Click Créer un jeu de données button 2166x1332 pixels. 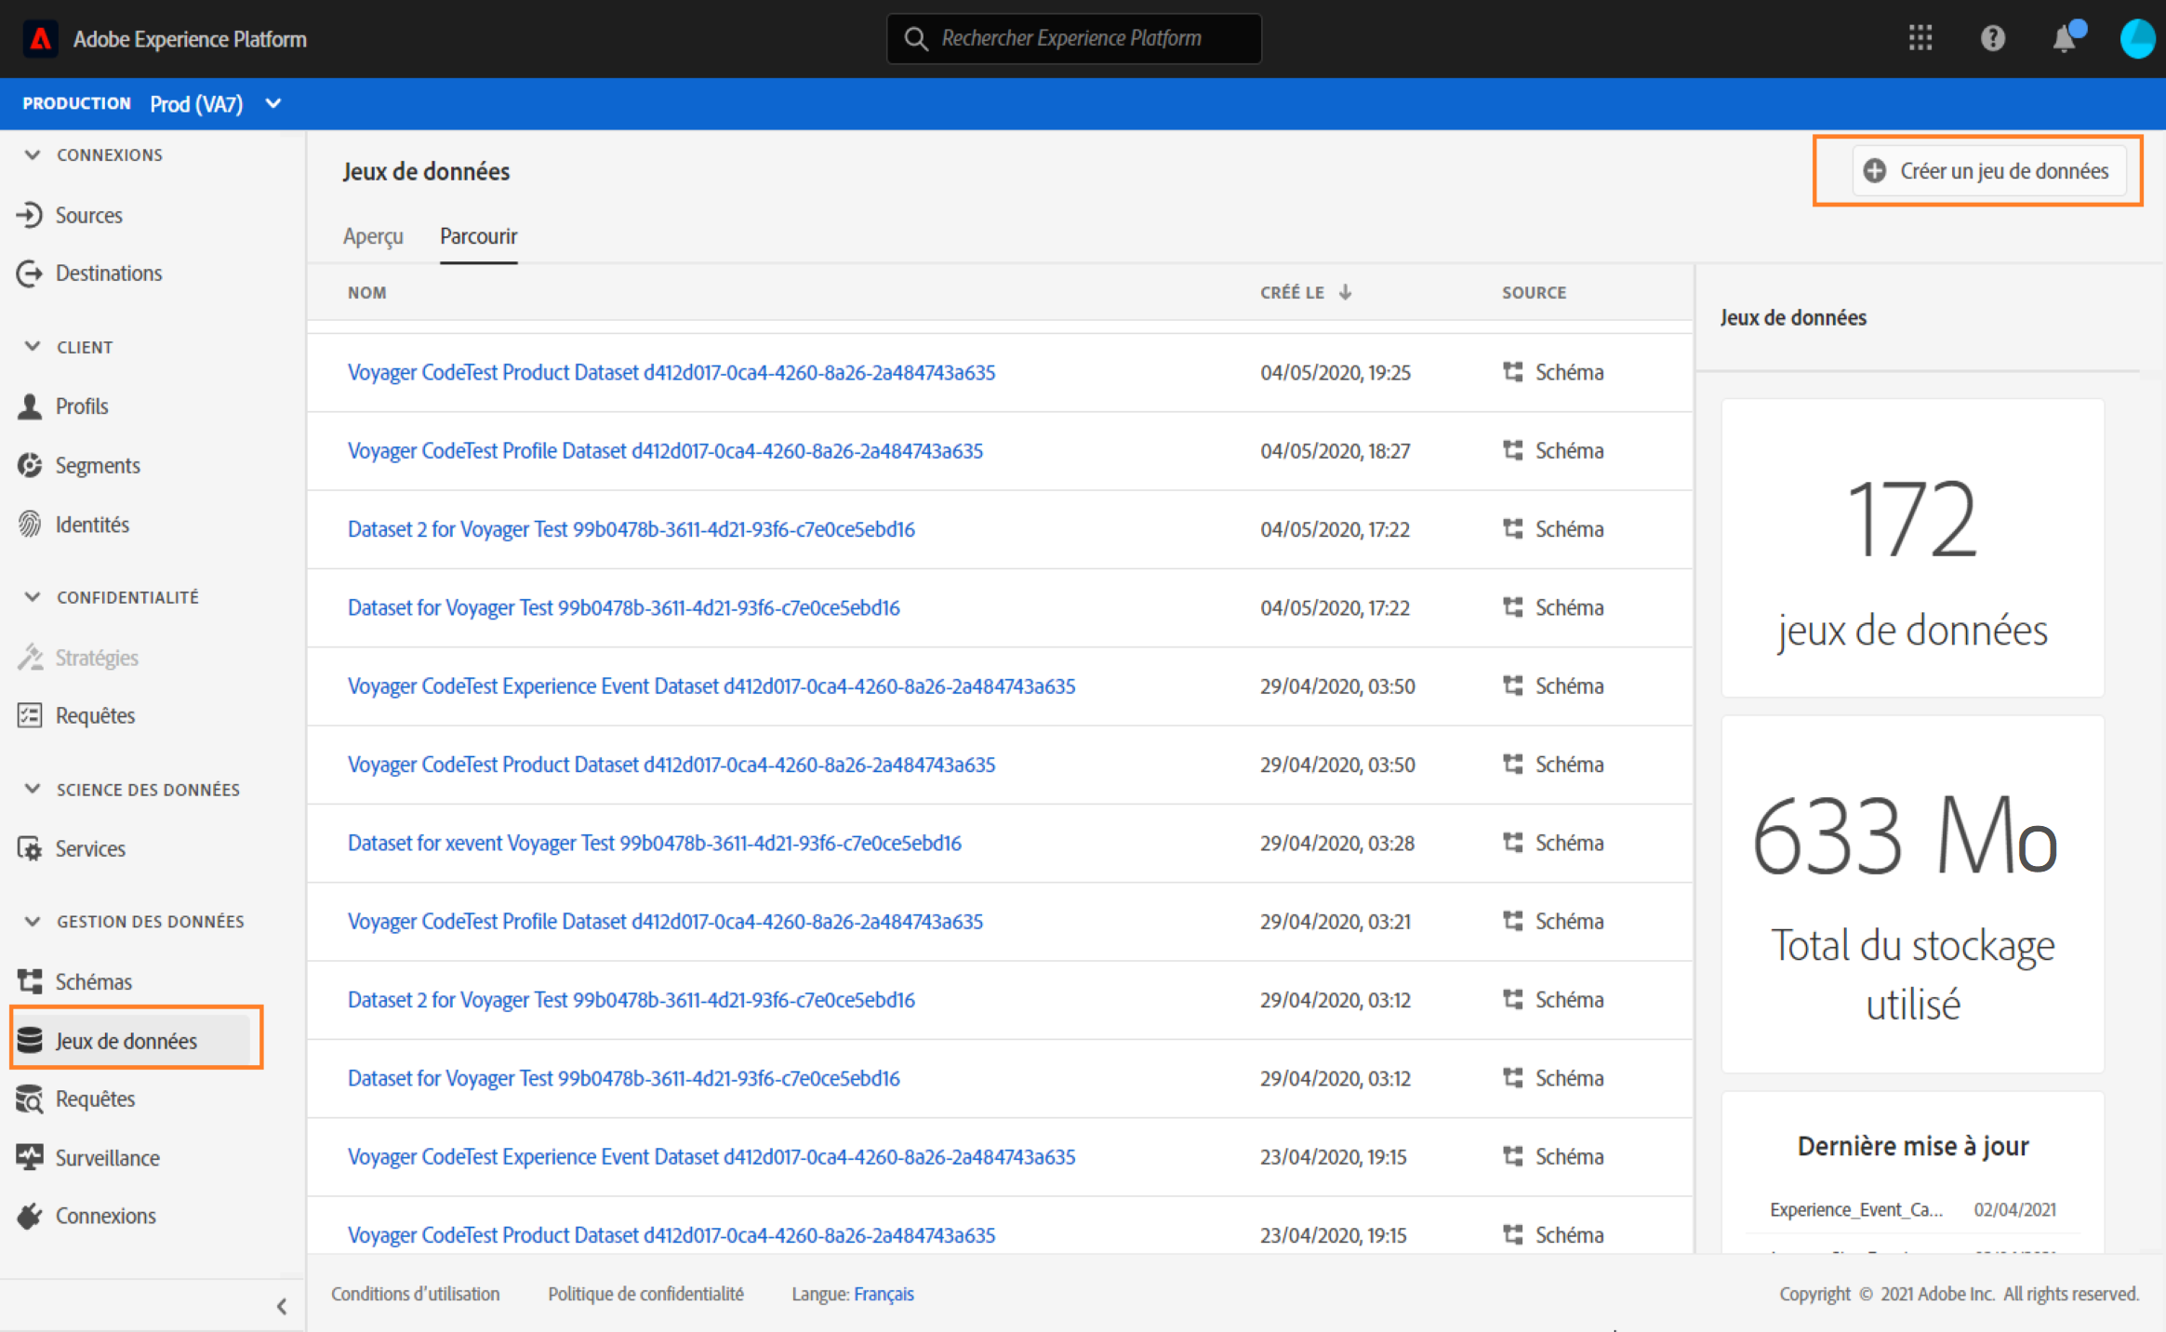[1988, 171]
